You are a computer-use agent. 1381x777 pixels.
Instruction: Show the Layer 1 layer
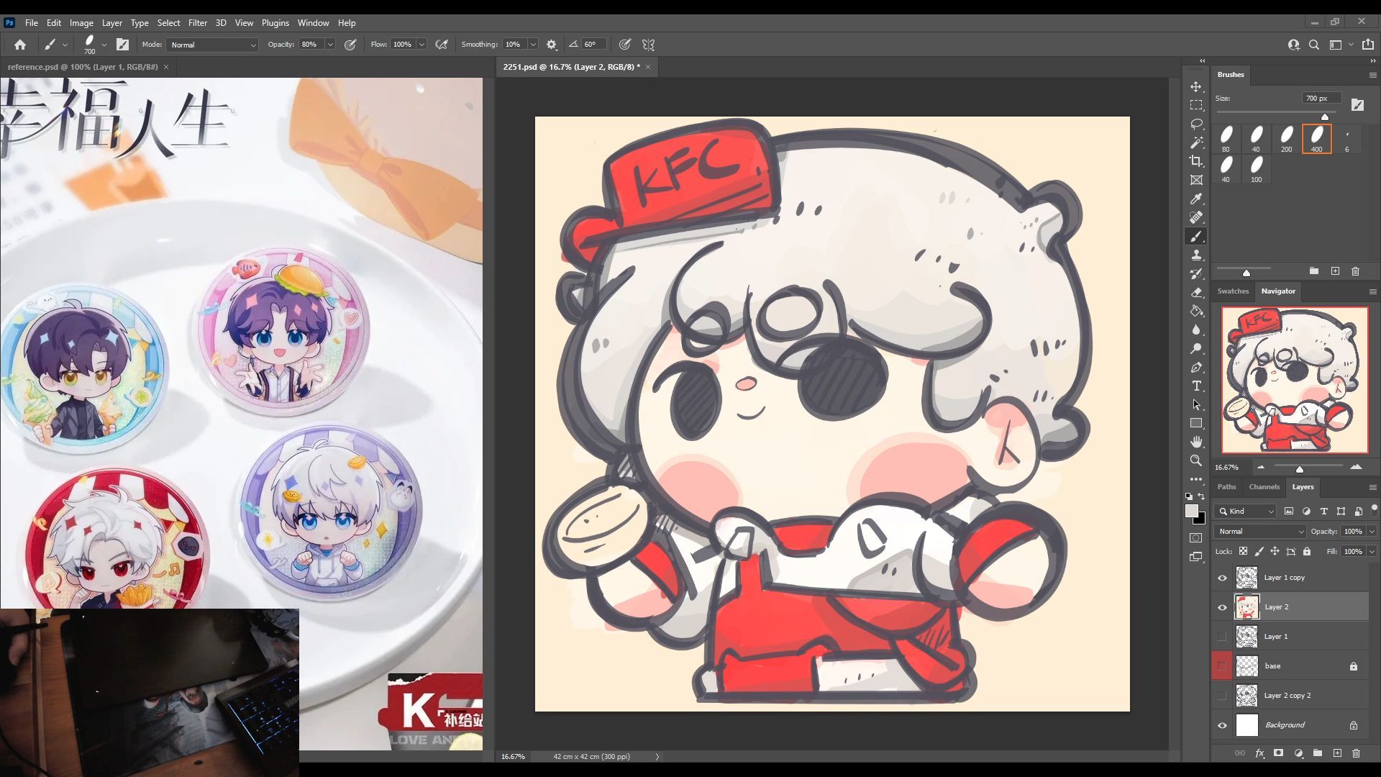1222,637
